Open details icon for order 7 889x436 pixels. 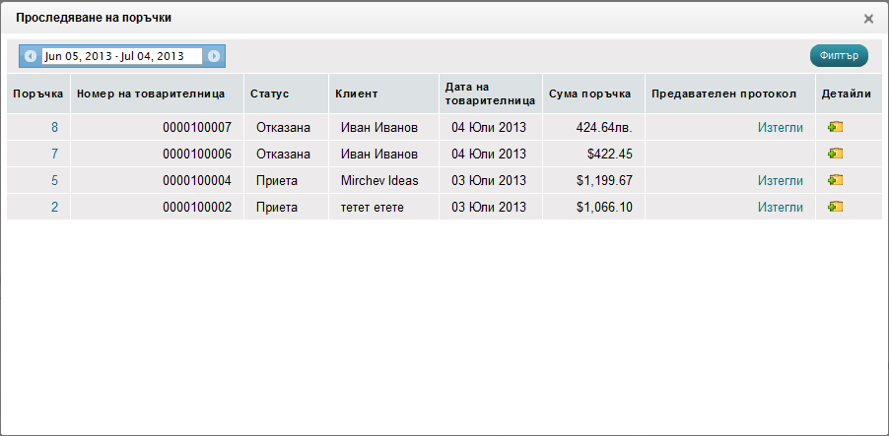(835, 154)
